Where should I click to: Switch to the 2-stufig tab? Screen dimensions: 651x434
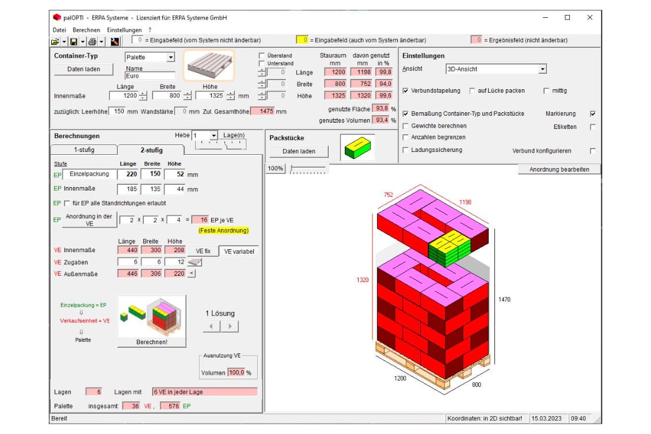tap(151, 150)
